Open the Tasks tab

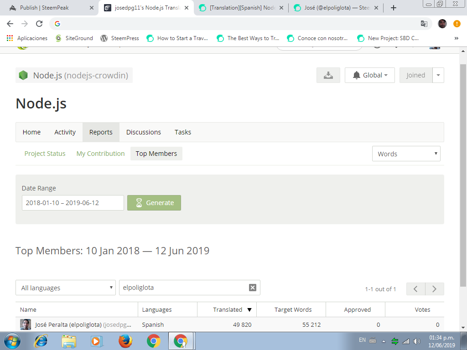(x=183, y=132)
